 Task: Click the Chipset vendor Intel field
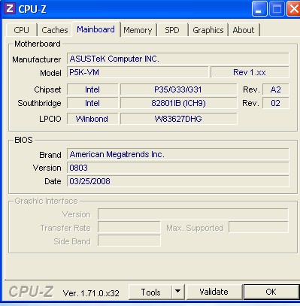(92, 89)
